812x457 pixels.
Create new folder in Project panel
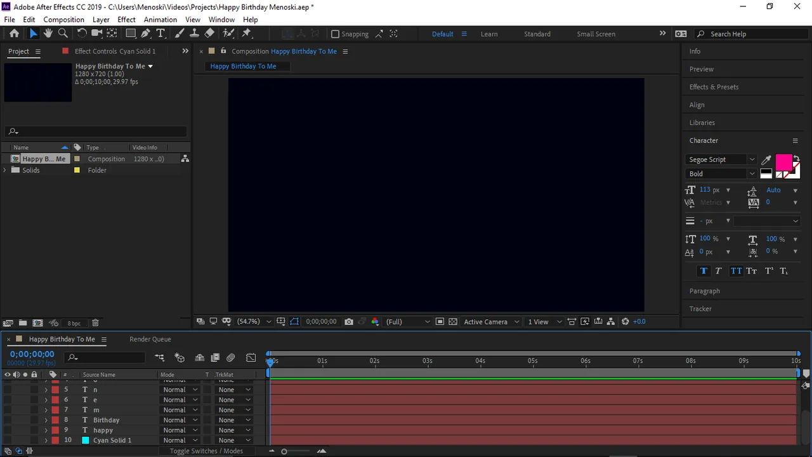click(23, 323)
